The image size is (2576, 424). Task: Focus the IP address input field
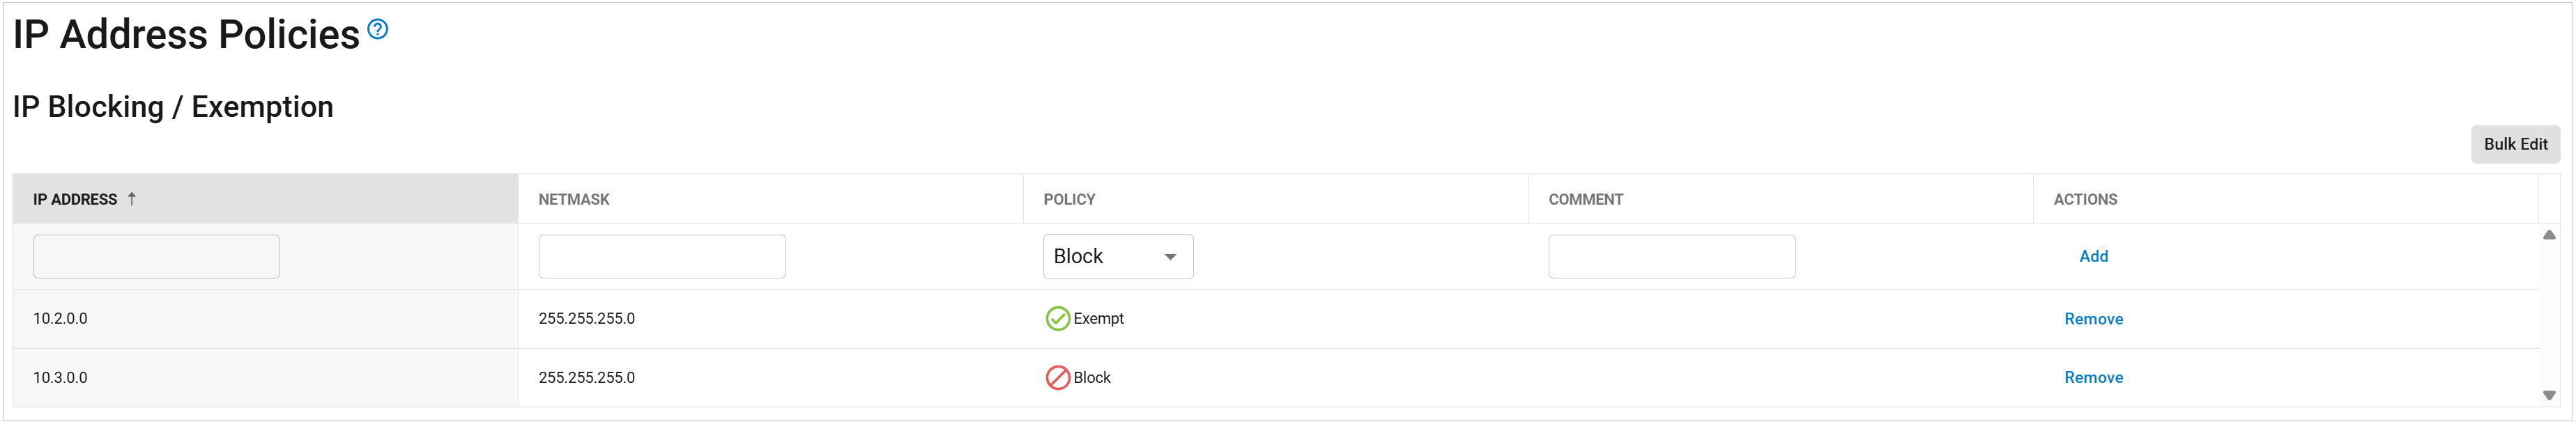pos(156,257)
